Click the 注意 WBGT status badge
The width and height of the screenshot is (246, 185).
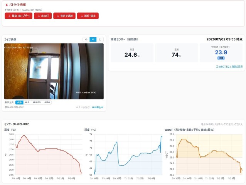coord(221,58)
